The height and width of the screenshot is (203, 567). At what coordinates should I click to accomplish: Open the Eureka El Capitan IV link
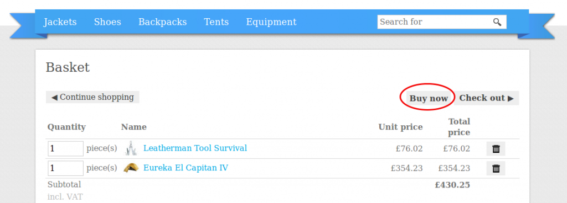point(186,168)
